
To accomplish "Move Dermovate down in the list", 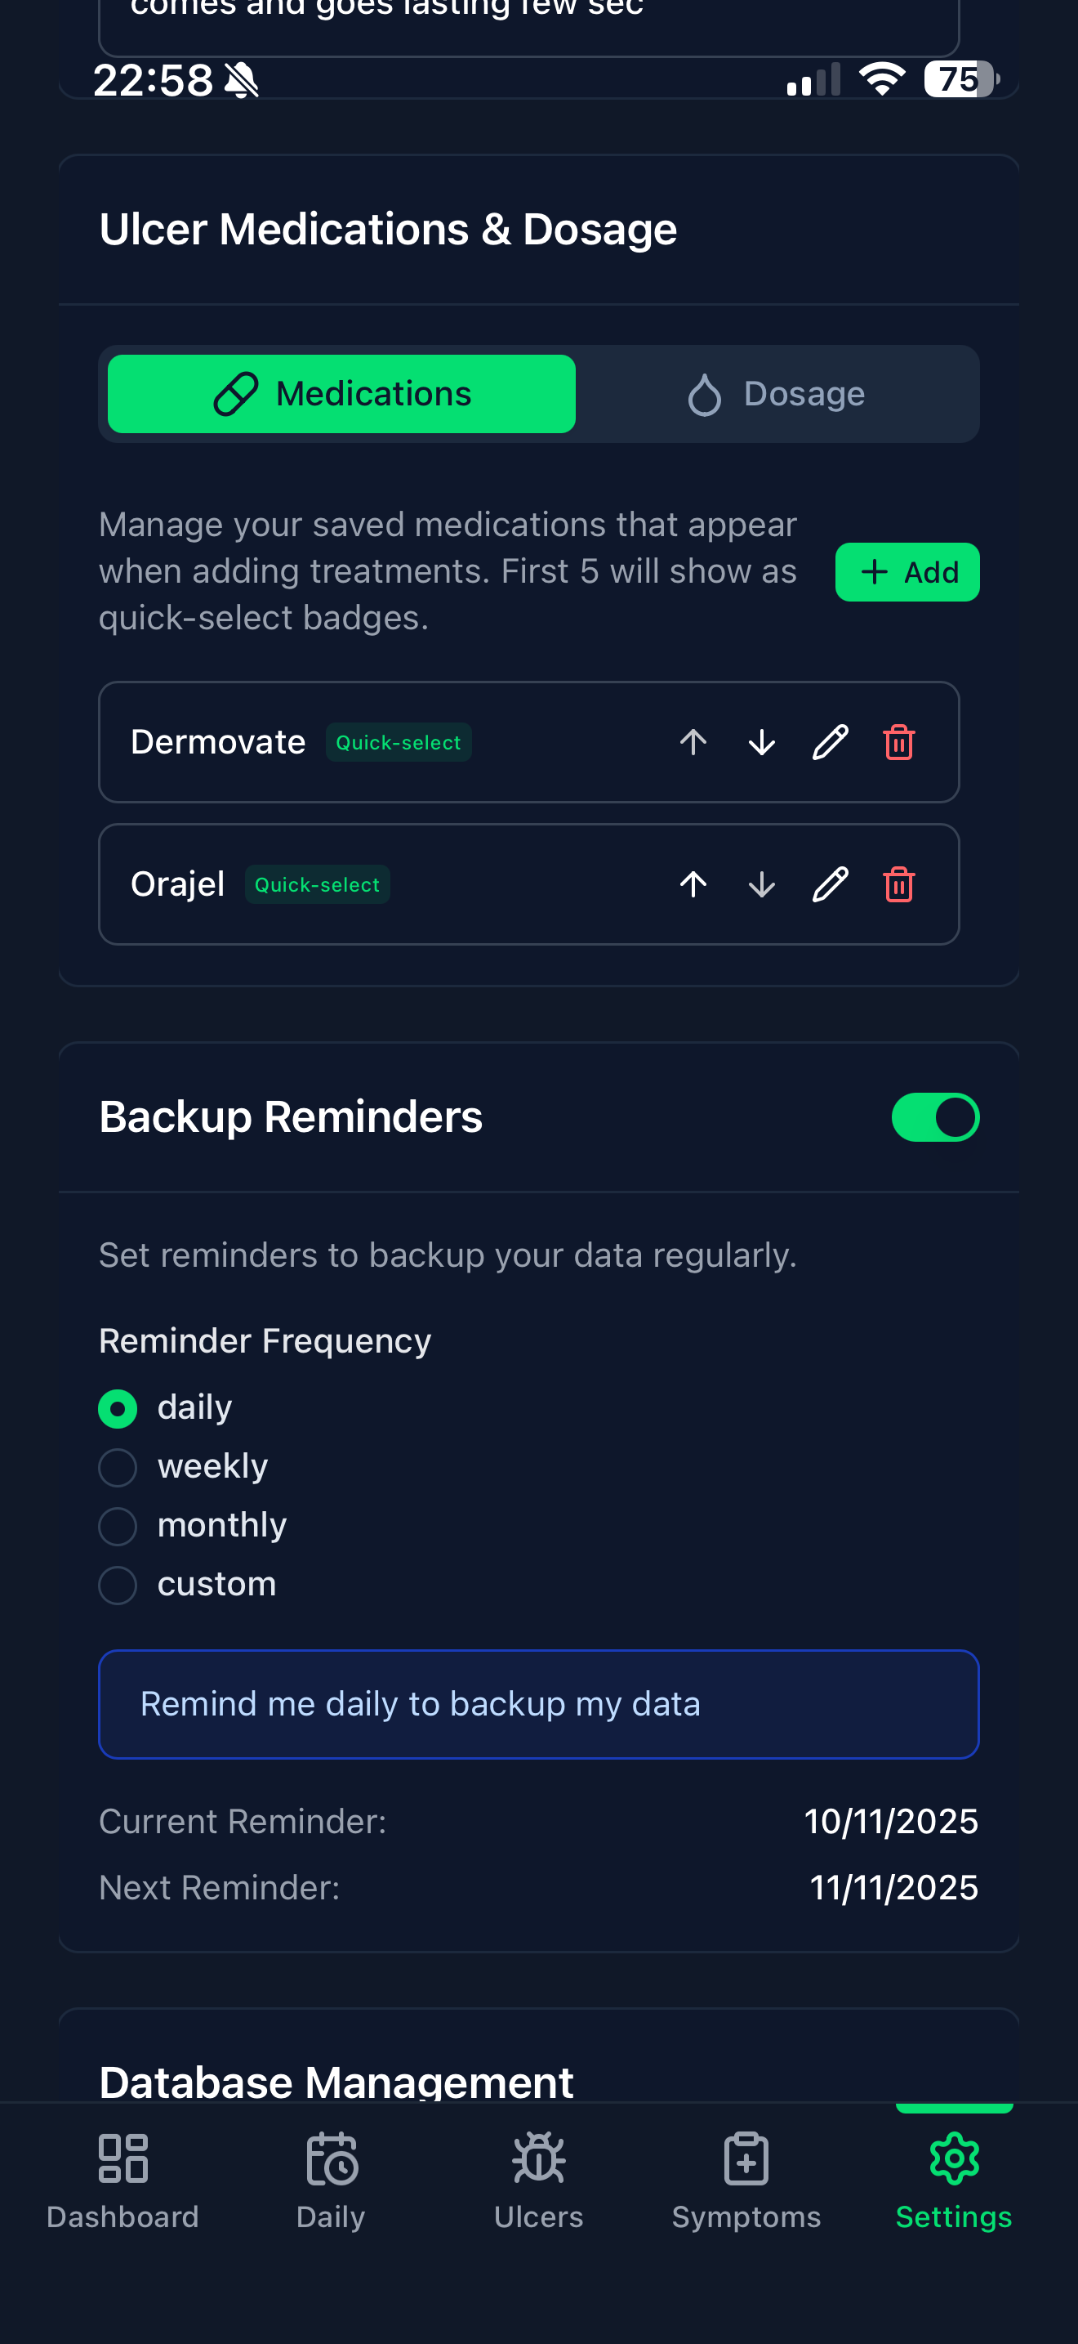I will (x=761, y=742).
